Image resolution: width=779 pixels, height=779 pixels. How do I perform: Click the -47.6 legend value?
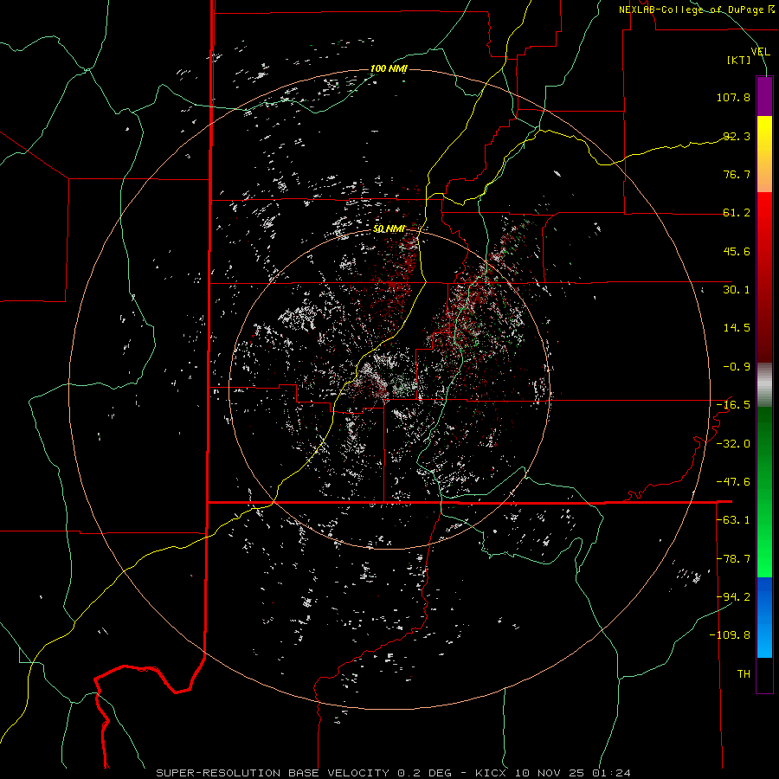point(733,482)
